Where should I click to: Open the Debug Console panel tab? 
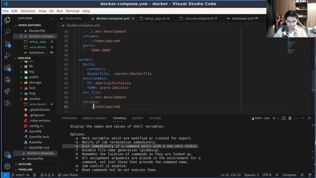(94, 118)
